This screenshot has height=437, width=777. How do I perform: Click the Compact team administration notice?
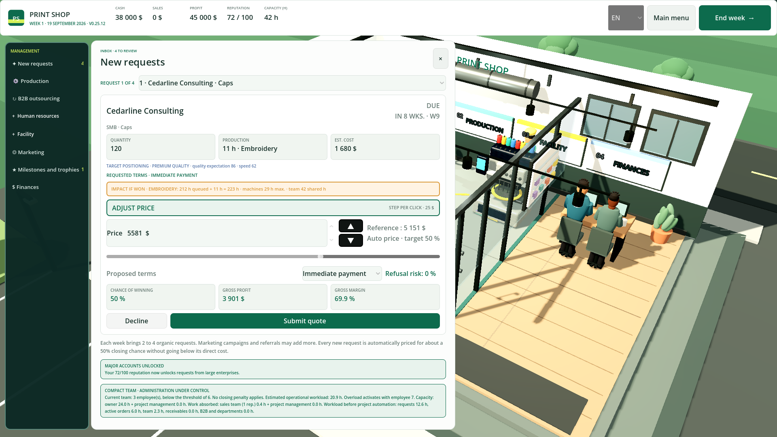coord(273,401)
